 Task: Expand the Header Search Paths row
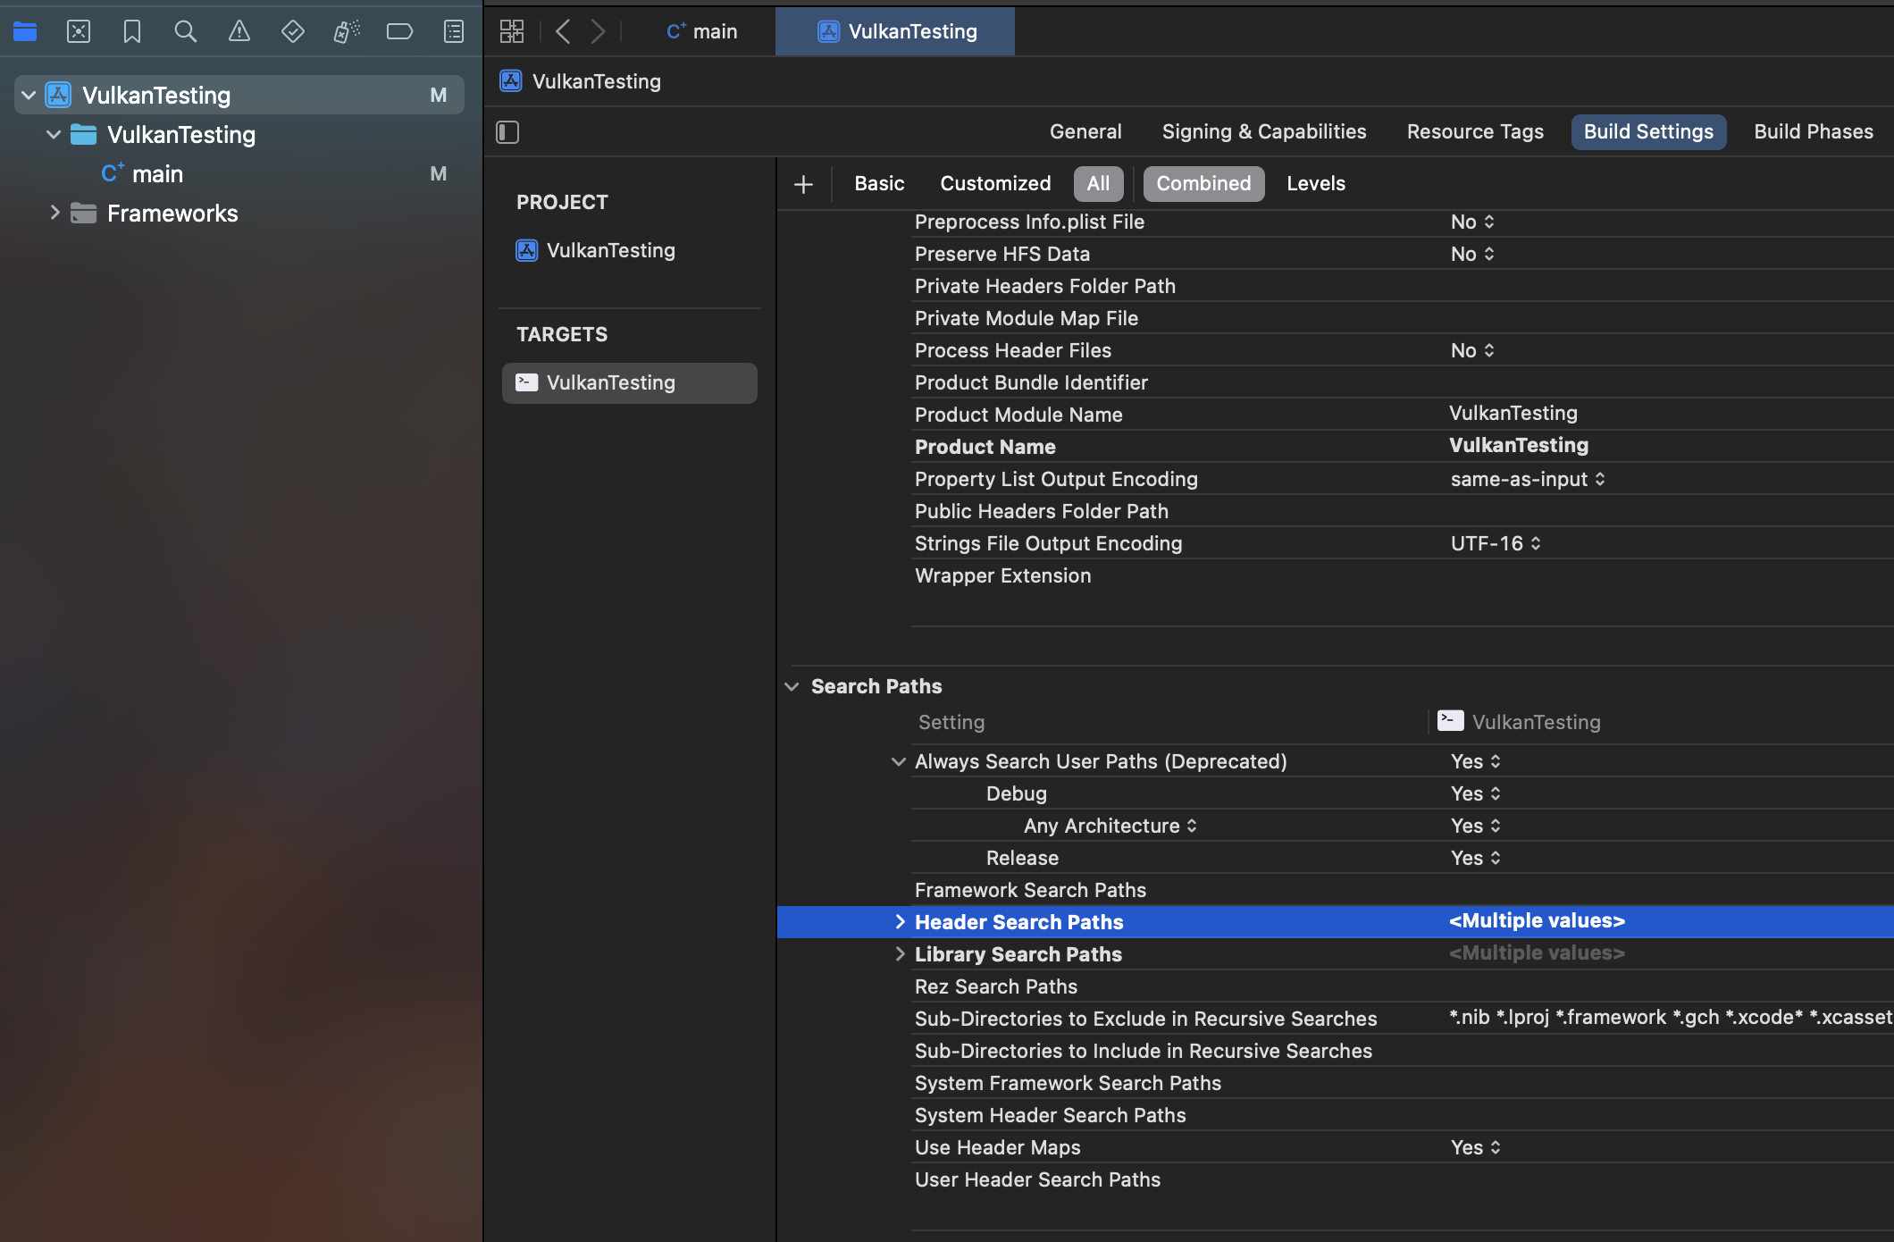click(900, 922)
